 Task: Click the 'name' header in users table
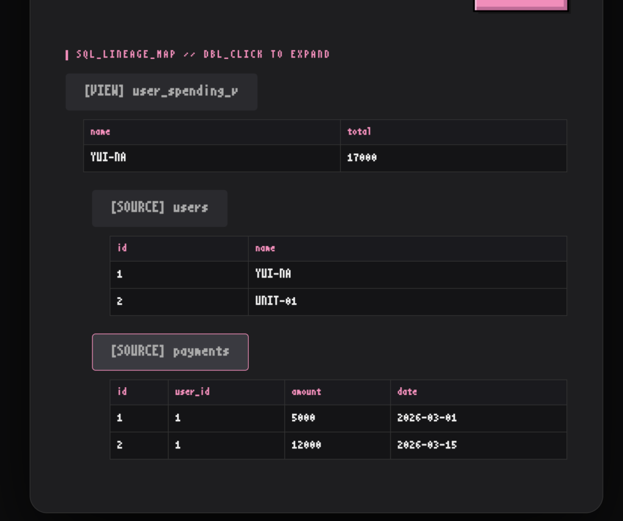(265, 248)
